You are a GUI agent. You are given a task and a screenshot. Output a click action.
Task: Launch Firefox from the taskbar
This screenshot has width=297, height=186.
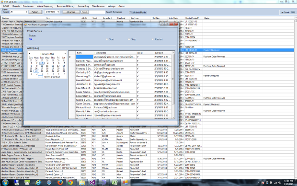60,183
